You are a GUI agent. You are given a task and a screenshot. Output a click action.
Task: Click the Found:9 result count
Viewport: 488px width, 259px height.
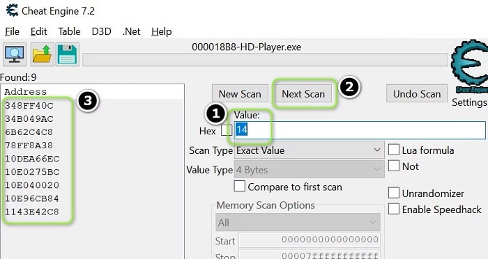pos(18,77)
